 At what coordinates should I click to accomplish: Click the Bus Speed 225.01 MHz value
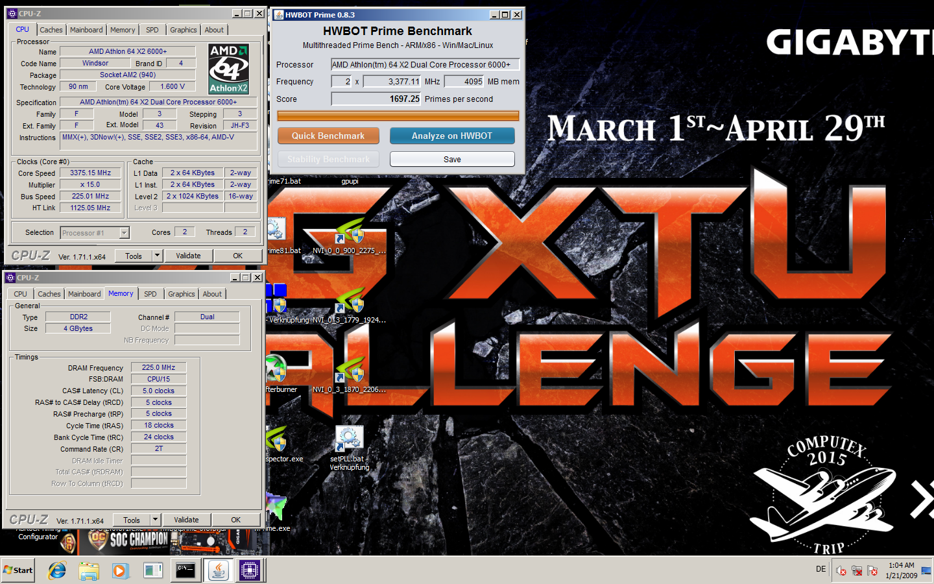tap(91, 196)
